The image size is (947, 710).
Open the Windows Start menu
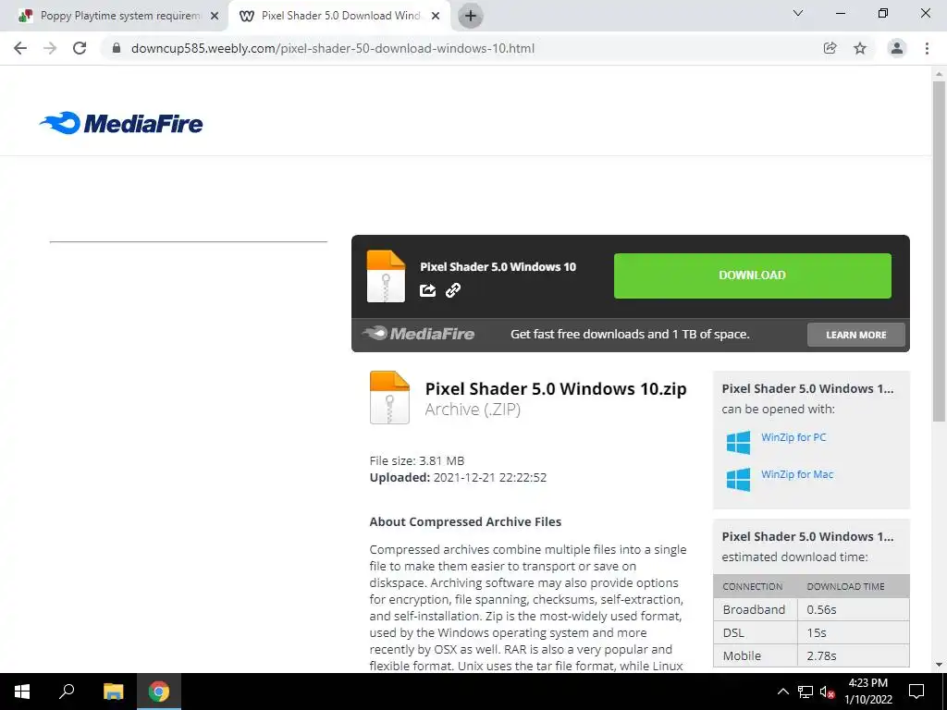[x=22, y=692]
